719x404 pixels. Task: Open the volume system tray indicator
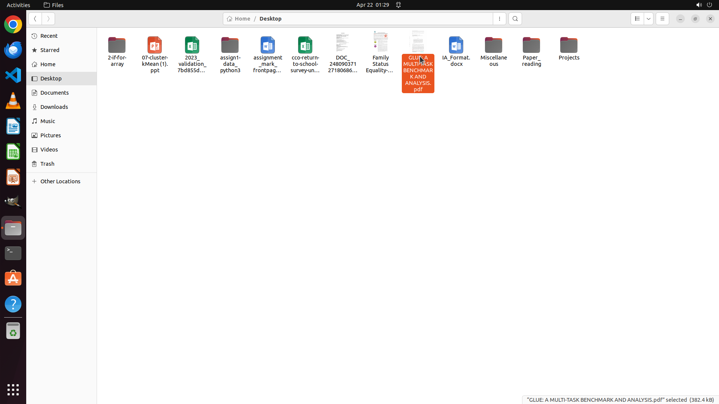click(698, 5)
